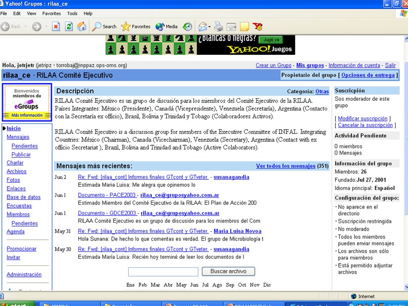Launch the Yahoo Messenger toolbar icon

tap(258, 26)
